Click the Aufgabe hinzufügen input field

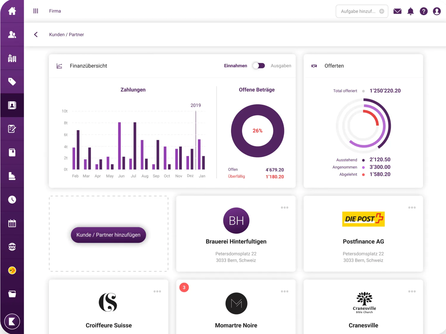pos(358,11)
